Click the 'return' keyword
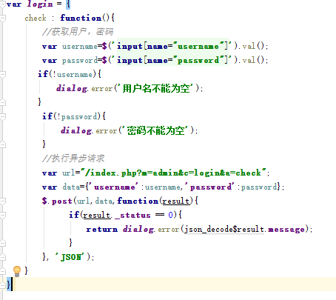Screen dimensions: 336x300 (x=102, y=230)
